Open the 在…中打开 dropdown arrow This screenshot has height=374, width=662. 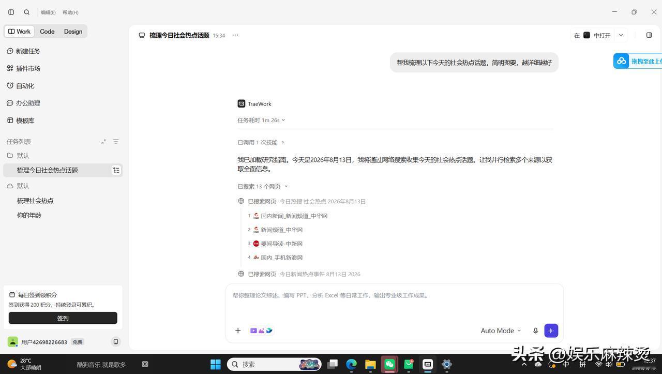coord(621,35)
